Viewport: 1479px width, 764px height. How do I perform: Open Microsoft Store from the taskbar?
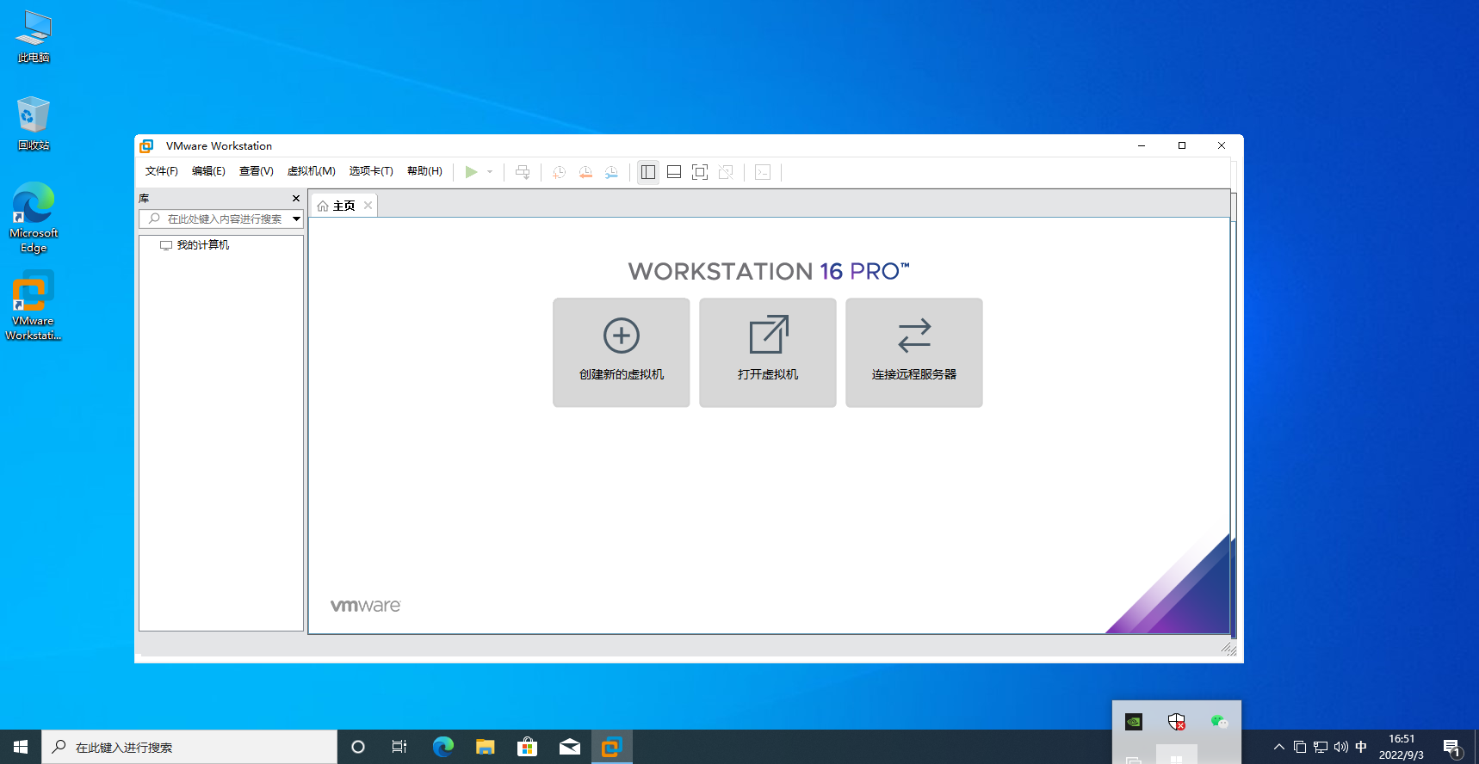(x=528, y=747)
